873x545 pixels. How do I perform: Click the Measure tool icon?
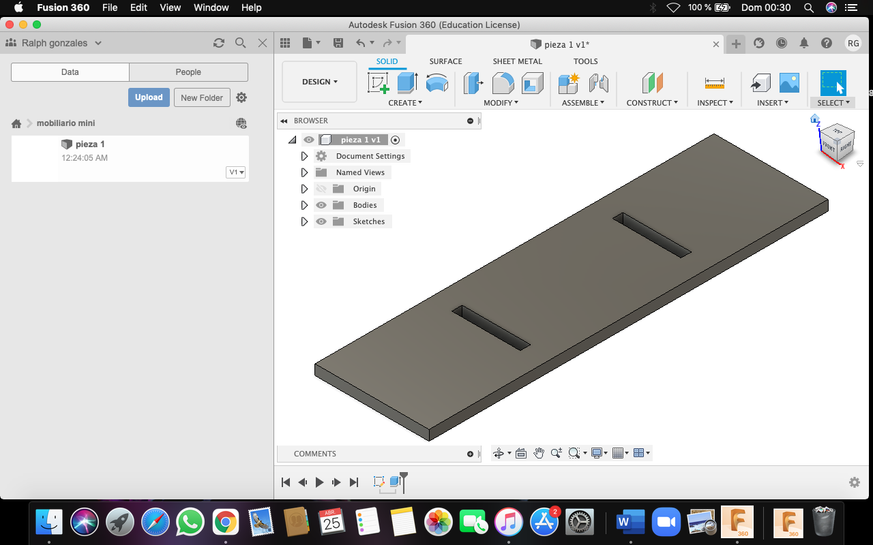pos(715,83)
